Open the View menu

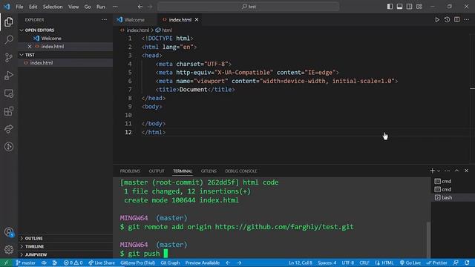pyautogui.click(x=73, y=7)
